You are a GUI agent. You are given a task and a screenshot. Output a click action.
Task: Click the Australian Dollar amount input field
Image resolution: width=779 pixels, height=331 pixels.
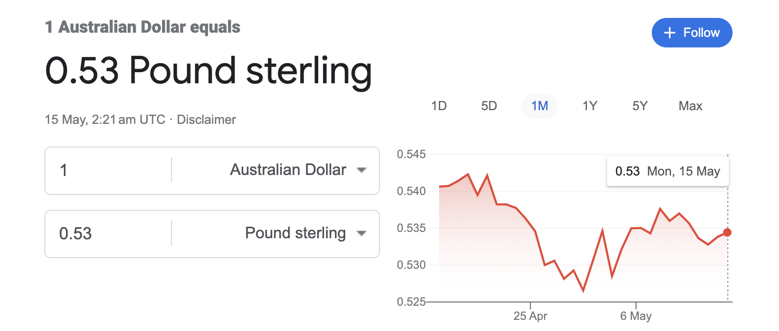click(x=108, y=170)
